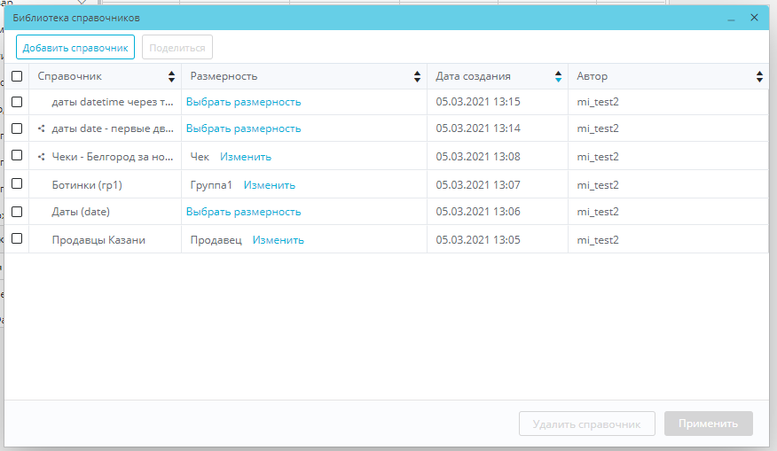777x451 pixels.
Task: Sort by Справочник column arrows
Action: [172, 77]
